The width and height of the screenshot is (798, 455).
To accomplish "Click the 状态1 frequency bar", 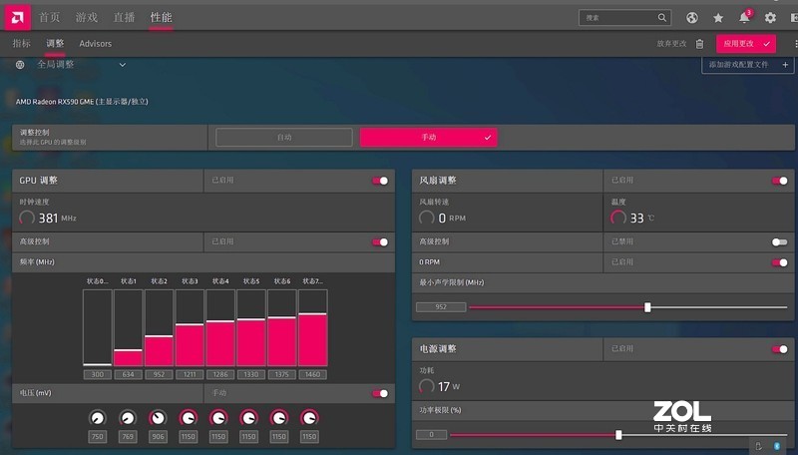I will pos(129,327).
